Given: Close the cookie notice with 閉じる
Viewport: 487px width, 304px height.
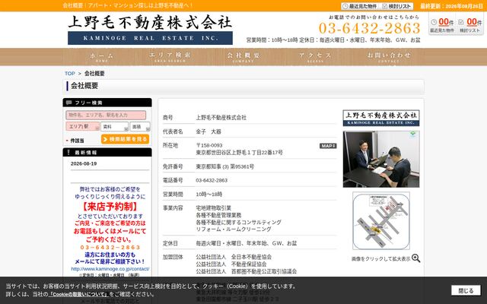Looking at the screenshot, I should [x=466, y=290].
